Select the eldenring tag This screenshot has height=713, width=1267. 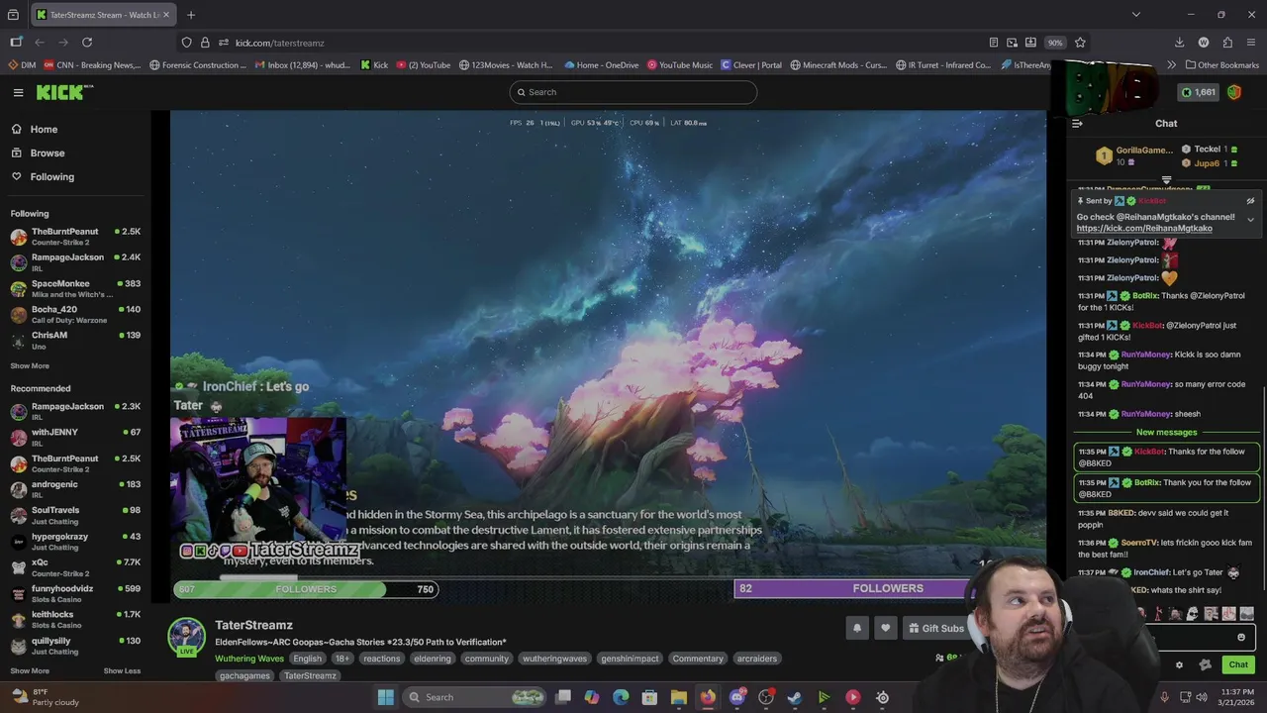(433, 659)
